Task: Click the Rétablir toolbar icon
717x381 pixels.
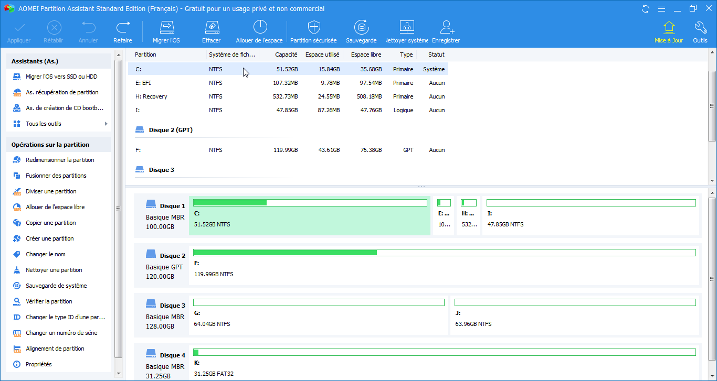Action: point(54,27)
